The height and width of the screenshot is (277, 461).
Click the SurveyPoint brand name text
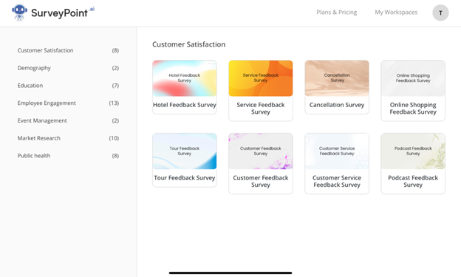[x=59, y=13]
